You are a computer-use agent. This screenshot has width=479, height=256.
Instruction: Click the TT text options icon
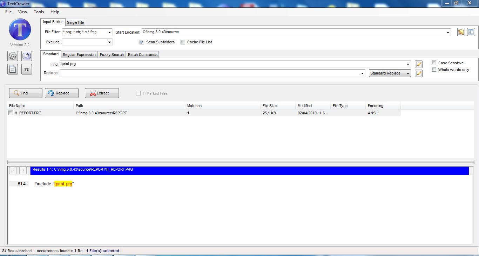(27, 69)
